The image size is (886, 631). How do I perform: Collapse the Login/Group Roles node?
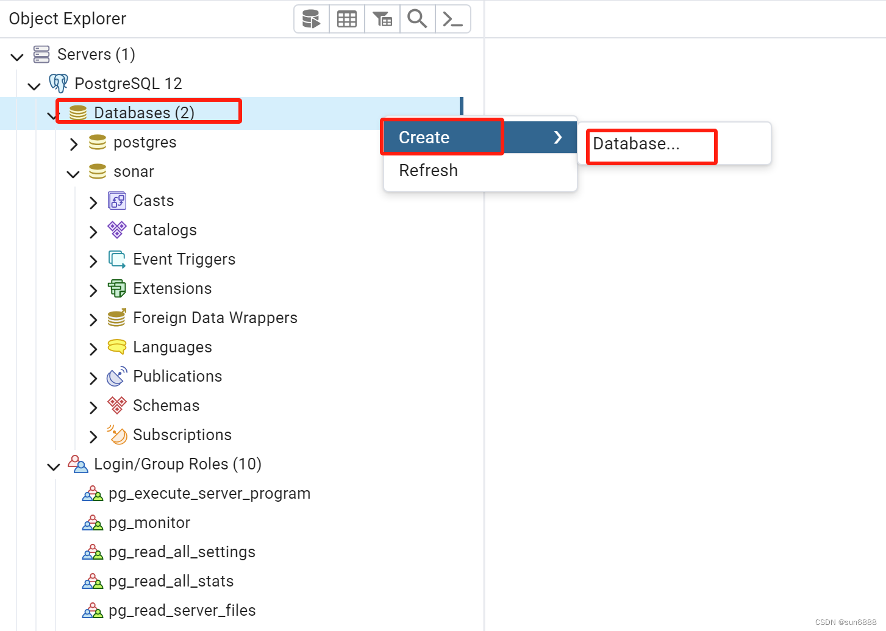pos(54,467)
